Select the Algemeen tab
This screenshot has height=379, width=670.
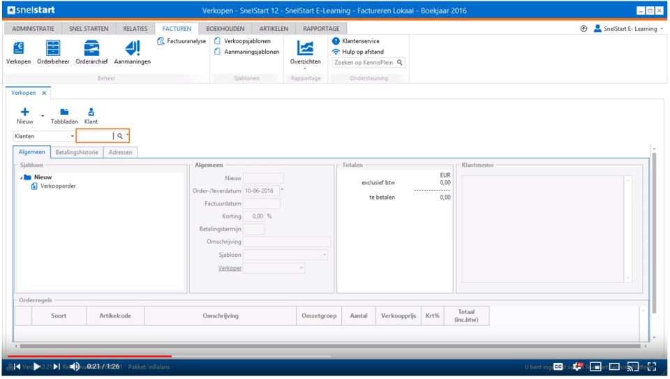[31, 151]
